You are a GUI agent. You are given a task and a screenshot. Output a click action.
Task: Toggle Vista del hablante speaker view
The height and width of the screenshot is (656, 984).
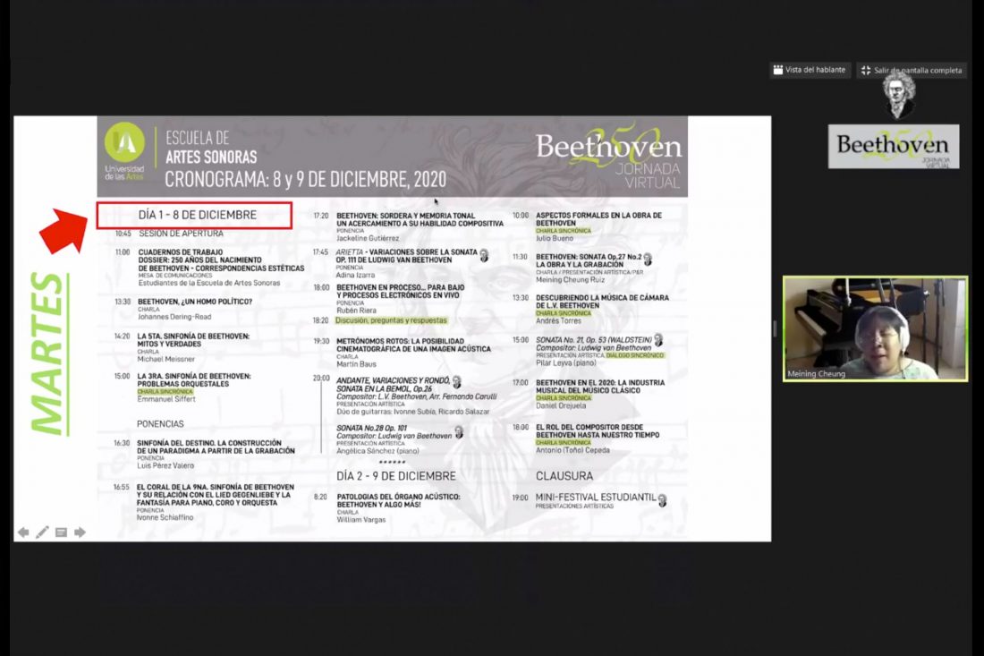coord(809,70)
